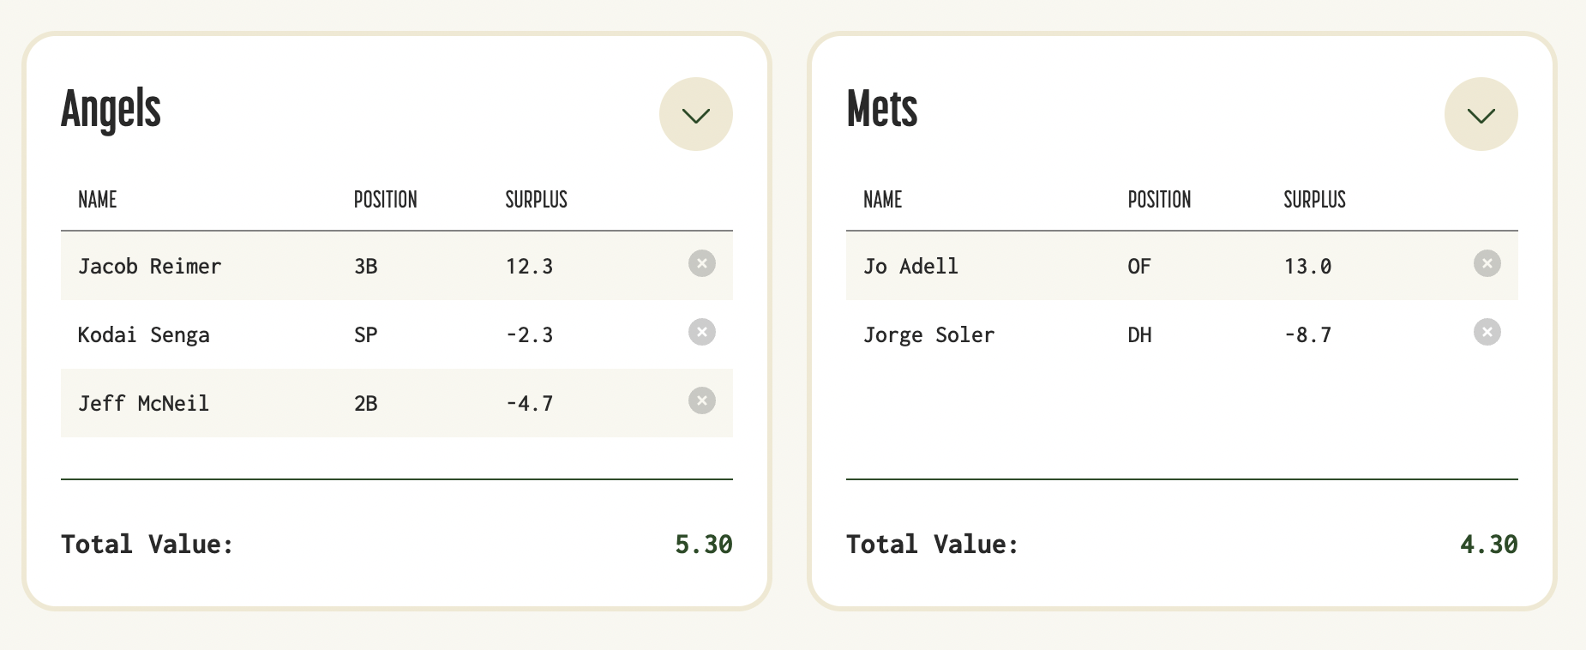Remove Kodai Senga using X icon
The height and width of the screenshot is (650, 1586).
701,332
